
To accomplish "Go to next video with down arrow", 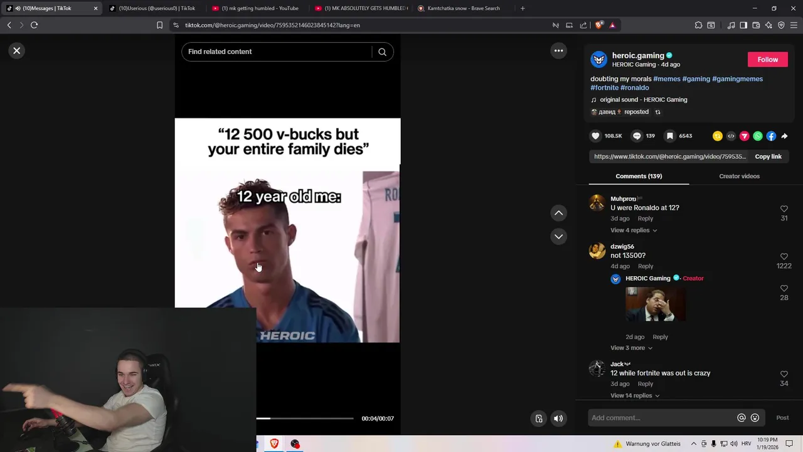I will pyautogui.click(x=558, y=237).
